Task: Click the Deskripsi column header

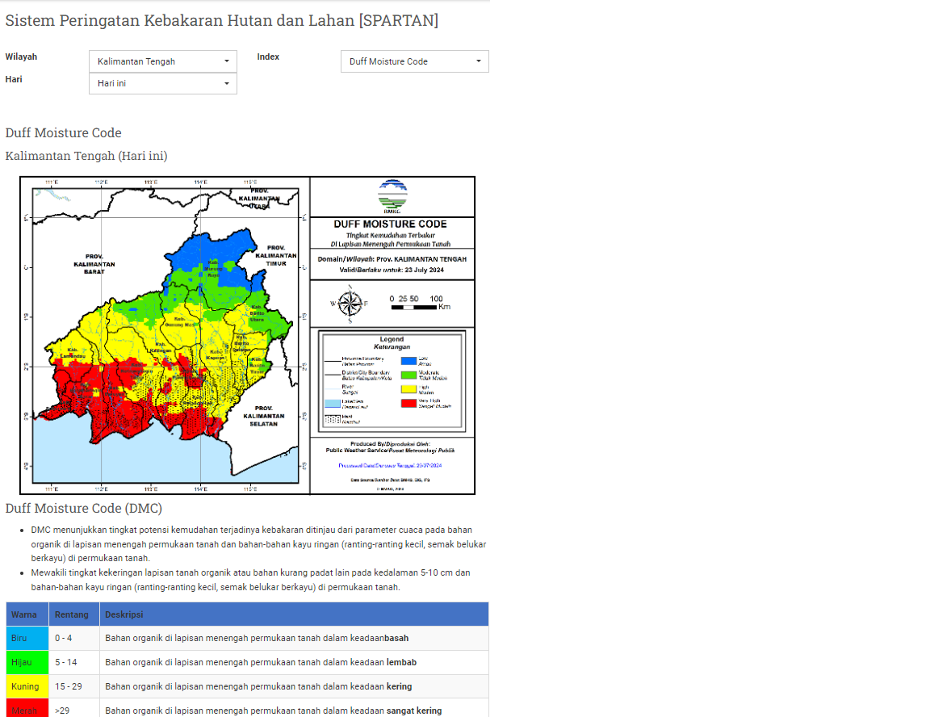Action: 294,614
